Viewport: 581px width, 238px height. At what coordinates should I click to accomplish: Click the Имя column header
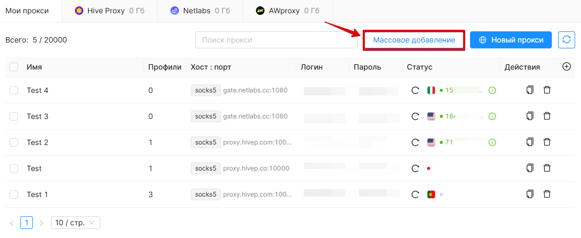click(34, 67)
